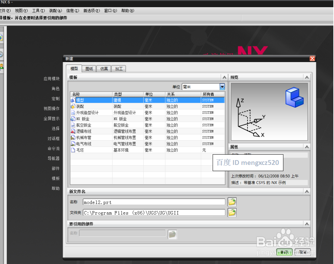Click the 航空钣金 template icon
Viewport: 334px width, 264px height.
[x=73, y=125]
